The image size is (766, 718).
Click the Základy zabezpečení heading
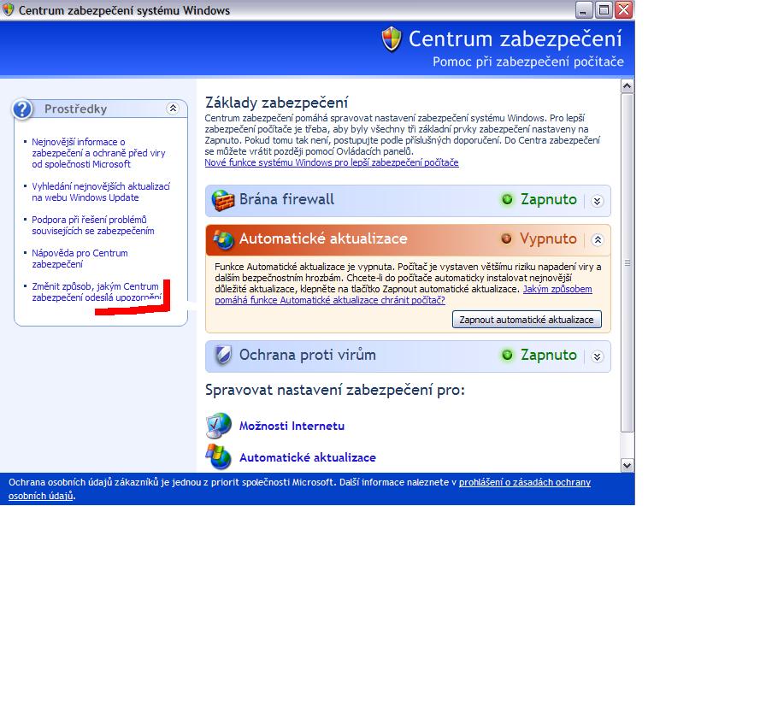click(x=276, y=103)
